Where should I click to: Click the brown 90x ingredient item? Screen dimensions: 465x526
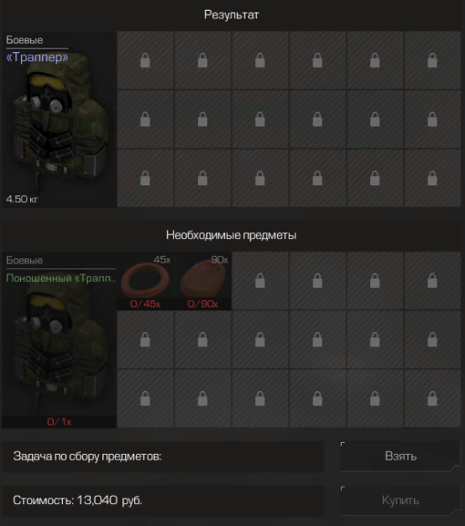tap(203, 280)
